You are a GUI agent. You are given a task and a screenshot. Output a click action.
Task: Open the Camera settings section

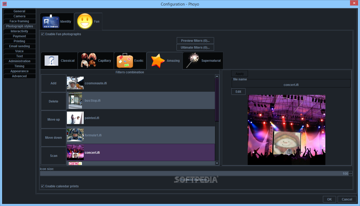coord(19,16)
